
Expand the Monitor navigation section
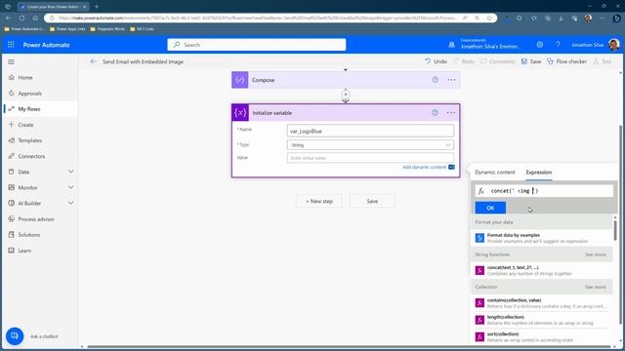point(70,187)
